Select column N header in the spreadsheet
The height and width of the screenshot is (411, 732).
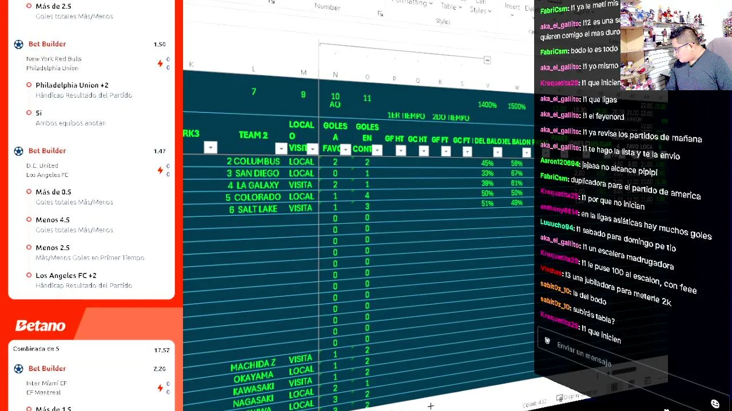pyautogui.click(x=335, y=75)
